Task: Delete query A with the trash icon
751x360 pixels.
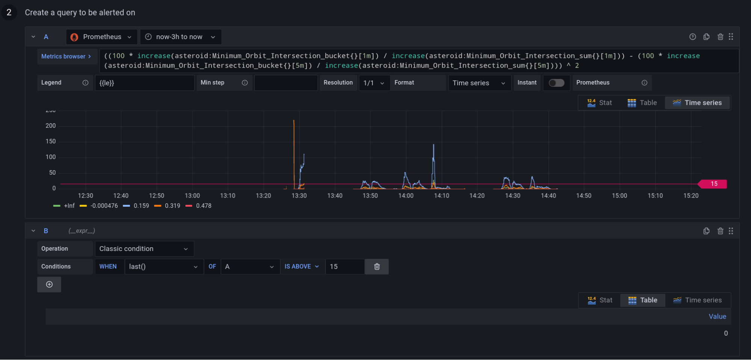Action: pos(720,36)
